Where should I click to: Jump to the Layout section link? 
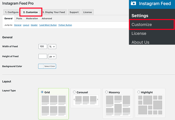tap(26, 25)
